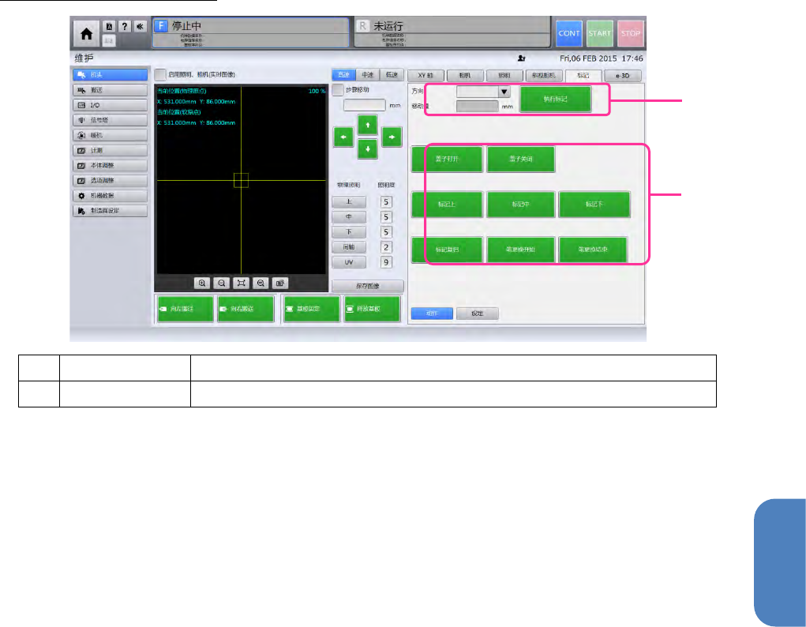
Task: Toggle the 步骤移动 step move checkbox
Action: [337, 90]
